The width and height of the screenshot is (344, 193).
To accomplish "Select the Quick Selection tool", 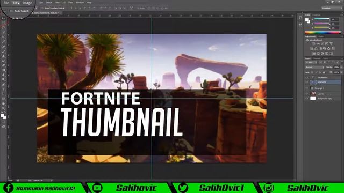I will (3, 32).
